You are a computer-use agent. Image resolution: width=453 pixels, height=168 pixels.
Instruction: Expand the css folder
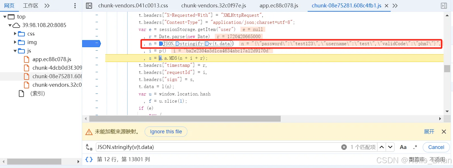(x=15, y=34)
